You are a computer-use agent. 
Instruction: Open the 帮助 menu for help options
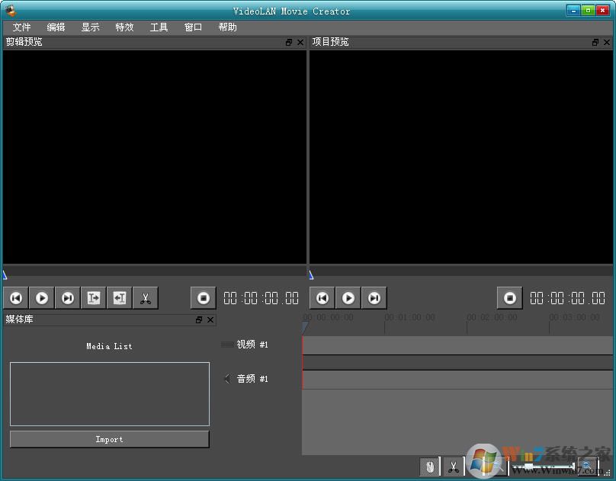pos(227,27)
